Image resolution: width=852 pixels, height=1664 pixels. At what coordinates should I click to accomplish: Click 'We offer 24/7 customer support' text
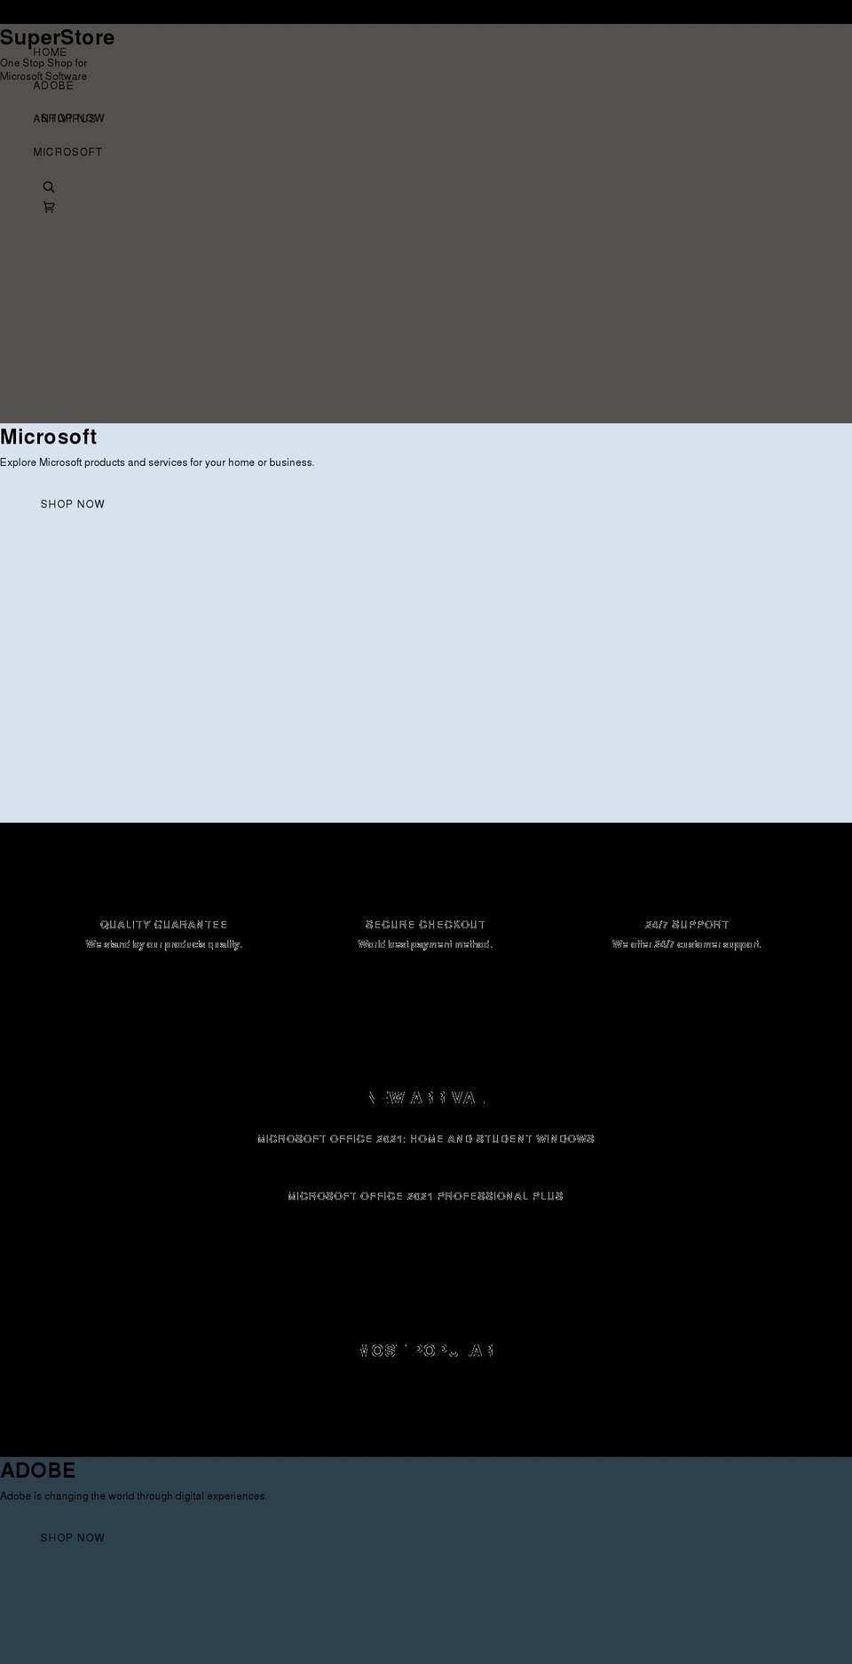point(687,944)
